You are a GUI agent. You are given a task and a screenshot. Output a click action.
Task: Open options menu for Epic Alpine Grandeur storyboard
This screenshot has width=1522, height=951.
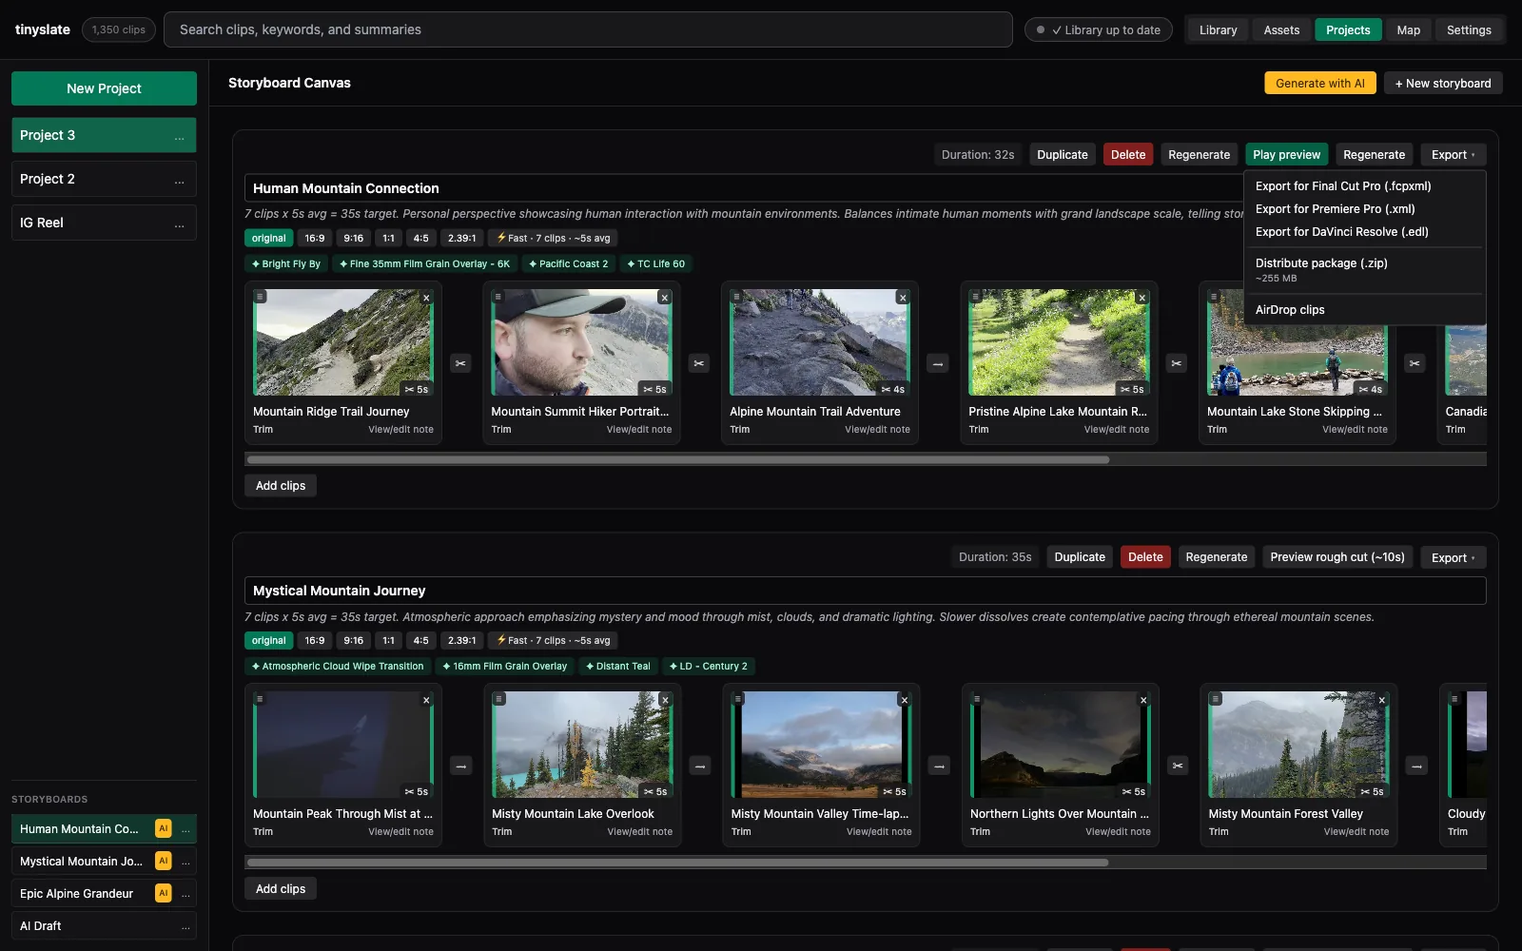click(185, 894)
